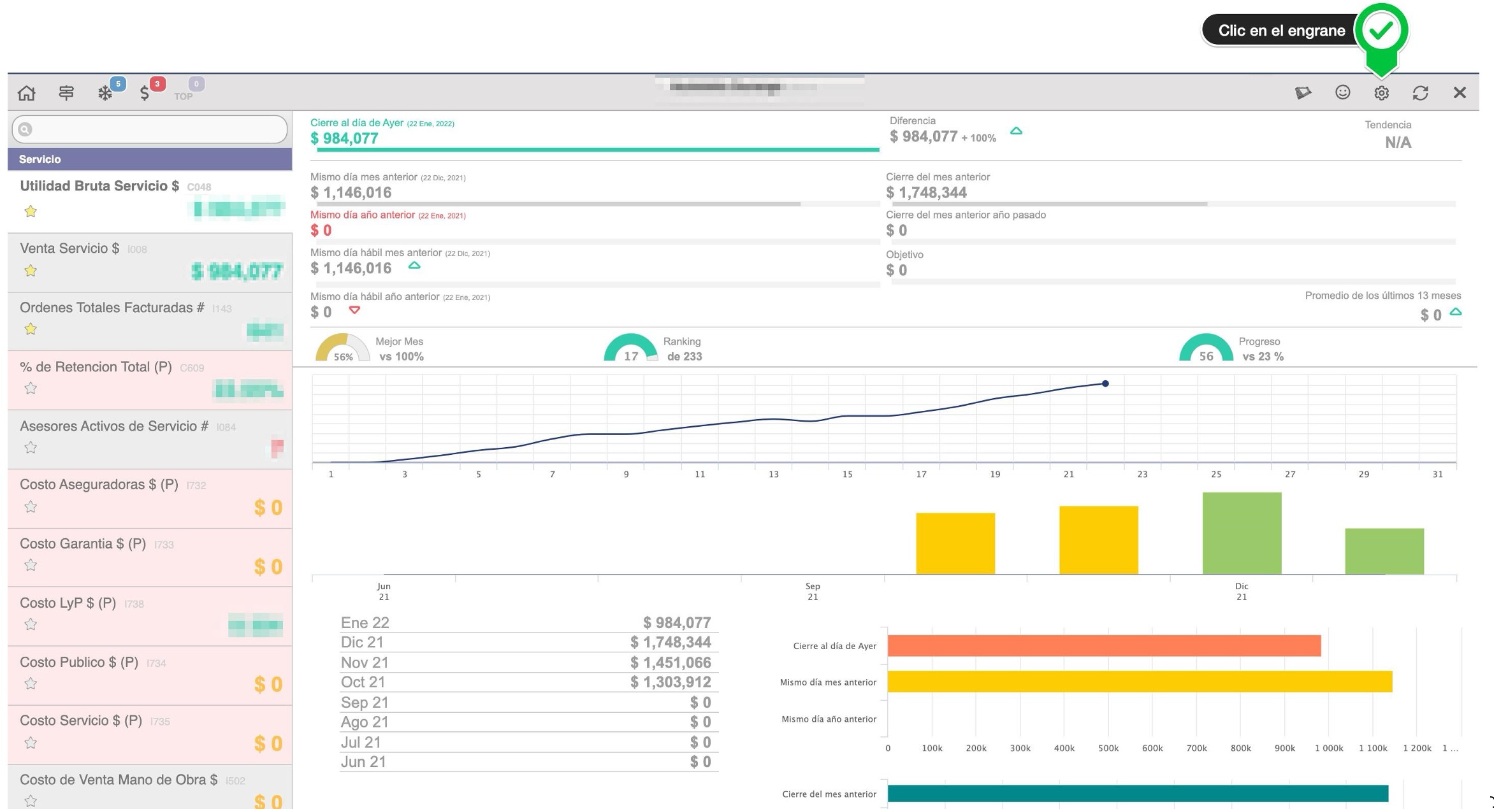Close the panel with the X icon
The height and width of the screenshot is (809, 1494).
(x=1460, y=93)
